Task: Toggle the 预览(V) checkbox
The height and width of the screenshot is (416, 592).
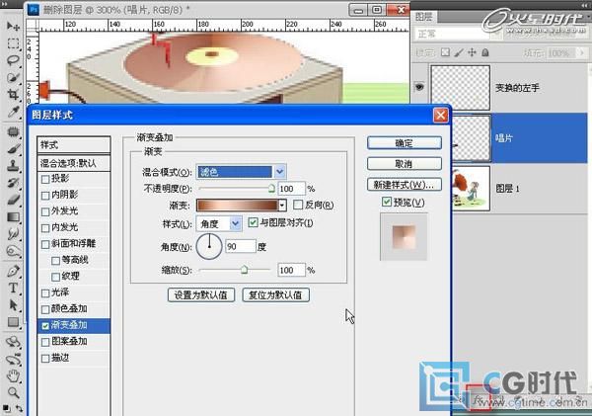Action: point(386,202)
